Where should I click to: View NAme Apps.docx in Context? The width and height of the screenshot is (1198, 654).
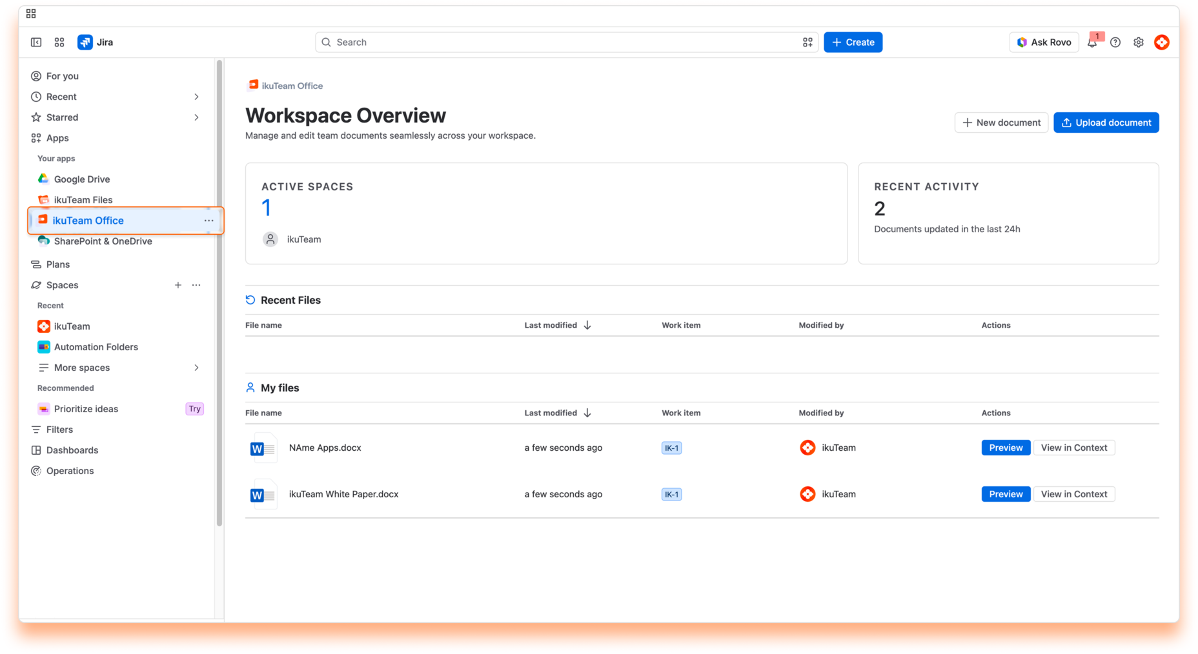click(x=1073, y=448)
